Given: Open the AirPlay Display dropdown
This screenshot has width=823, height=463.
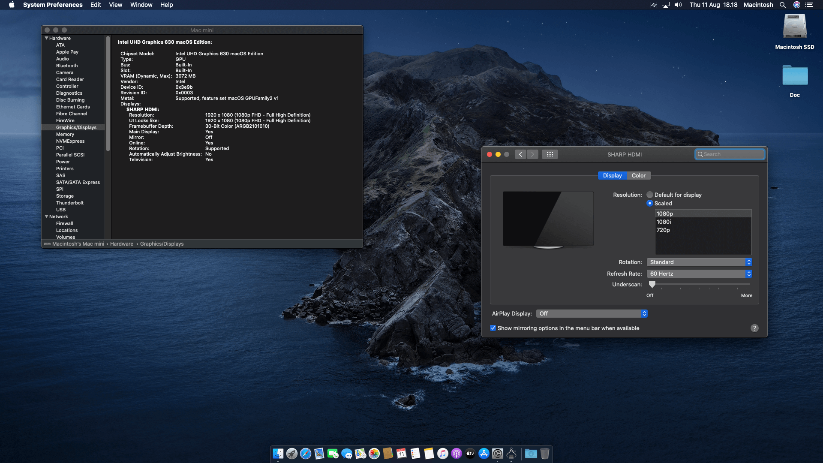Looking at the screenshot, I should (x=592, y=313).
